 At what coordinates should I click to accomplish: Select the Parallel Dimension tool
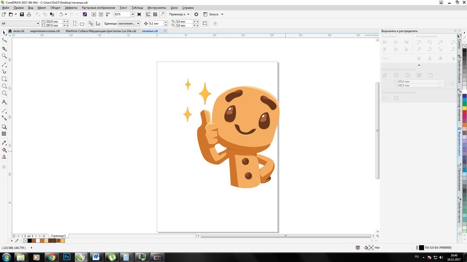pyautogui.click(x=4, y=110)
